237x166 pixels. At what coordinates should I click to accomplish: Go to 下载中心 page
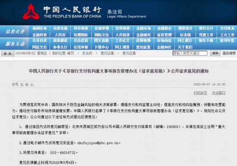[x=101, y=47]
